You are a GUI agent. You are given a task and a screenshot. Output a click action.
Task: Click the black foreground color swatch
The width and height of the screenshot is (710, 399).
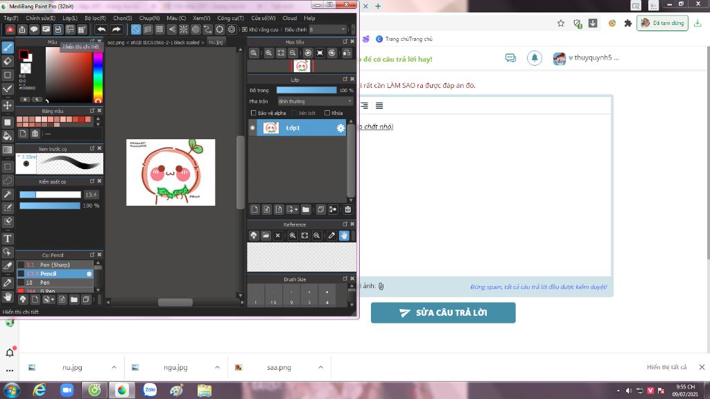[24, 55]
